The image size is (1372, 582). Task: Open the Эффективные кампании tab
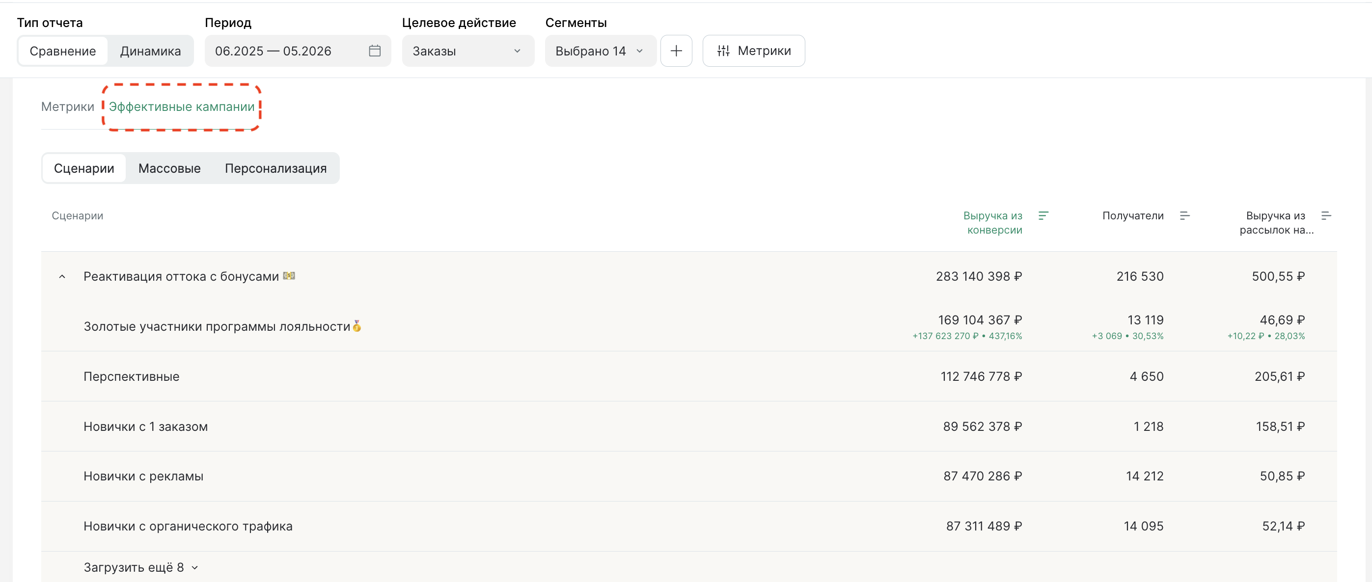(x=182, y=106)
